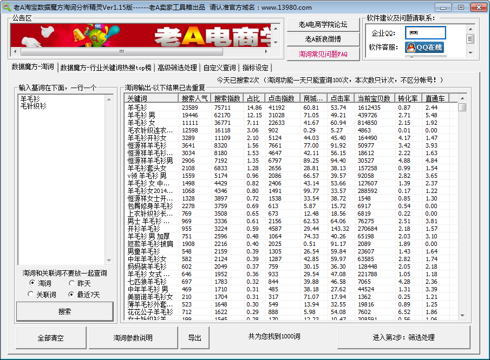
Task: Click the 导出 export button
Action: coord(195,338)
